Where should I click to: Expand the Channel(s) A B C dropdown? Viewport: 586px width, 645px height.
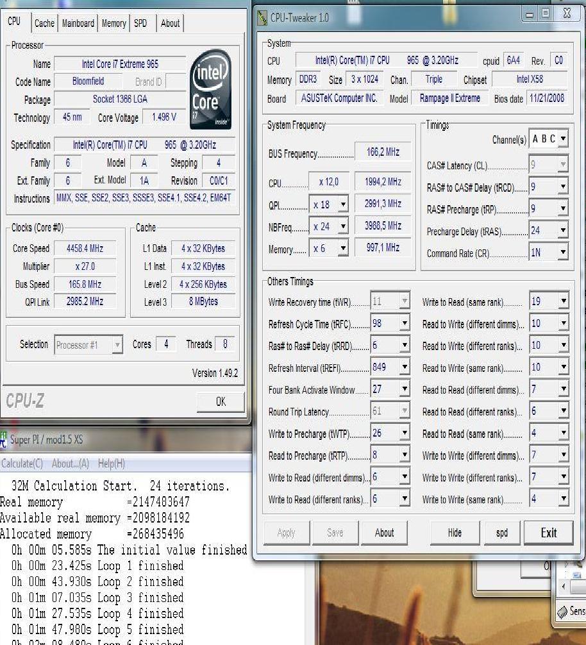coord(563,138)
